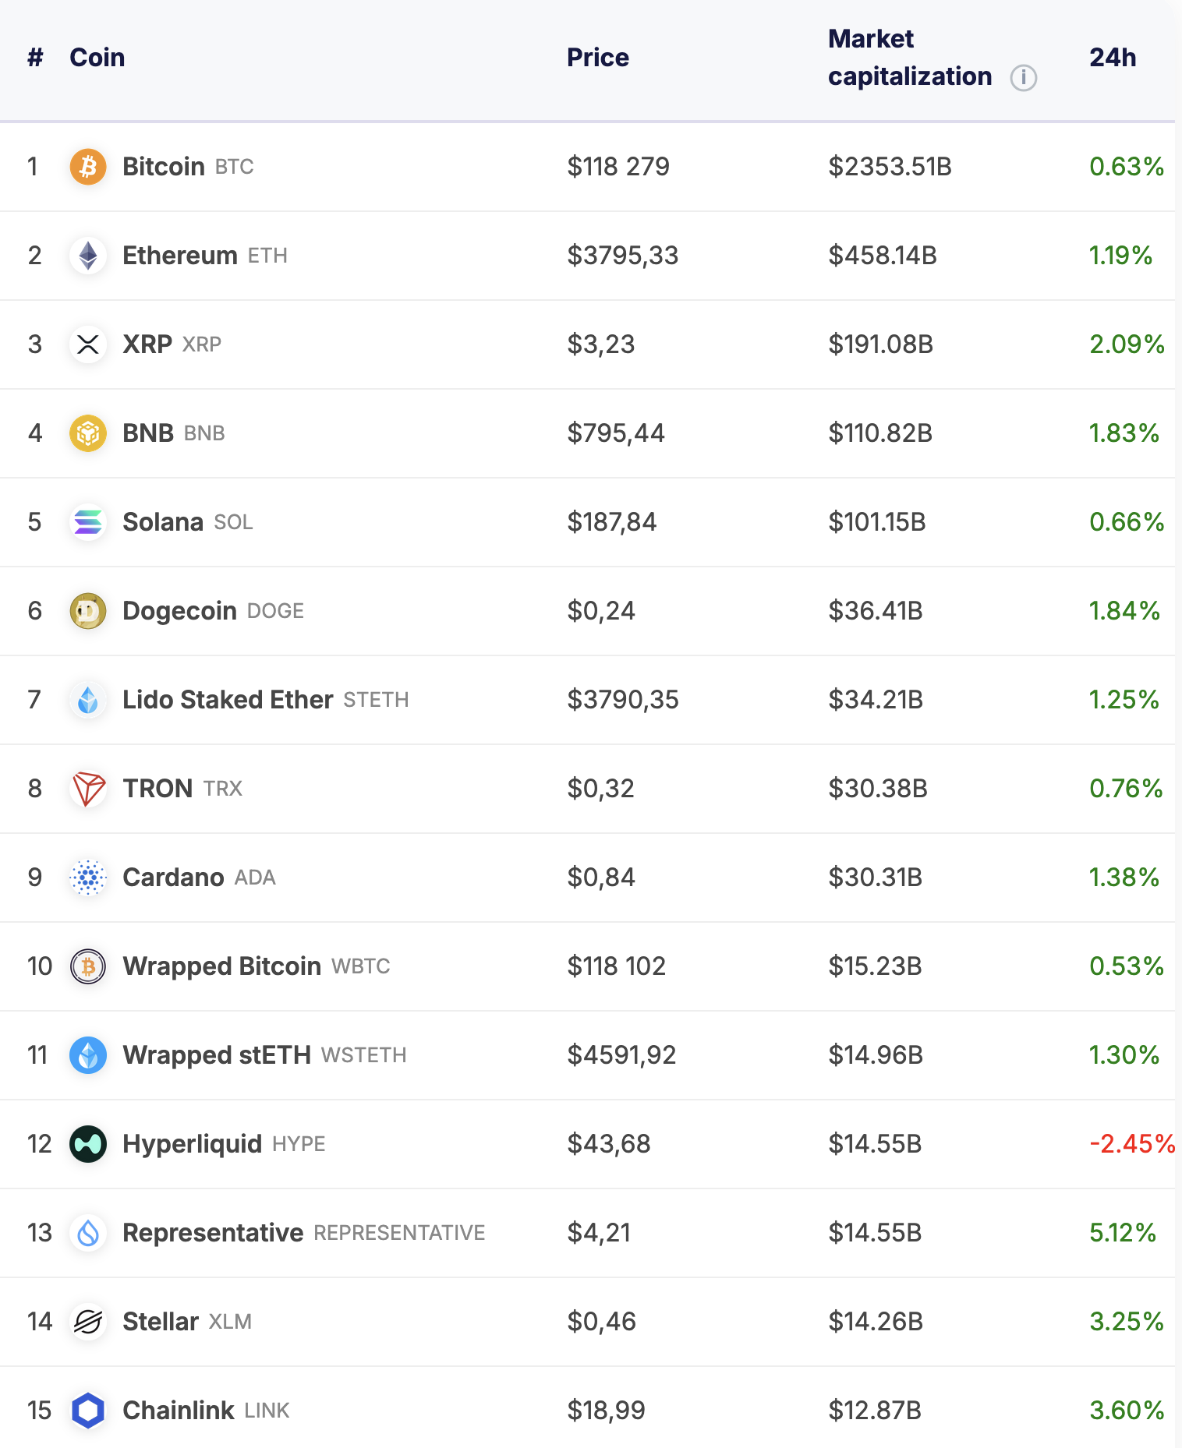Click the TRON TRX logo

pos(88,788)
